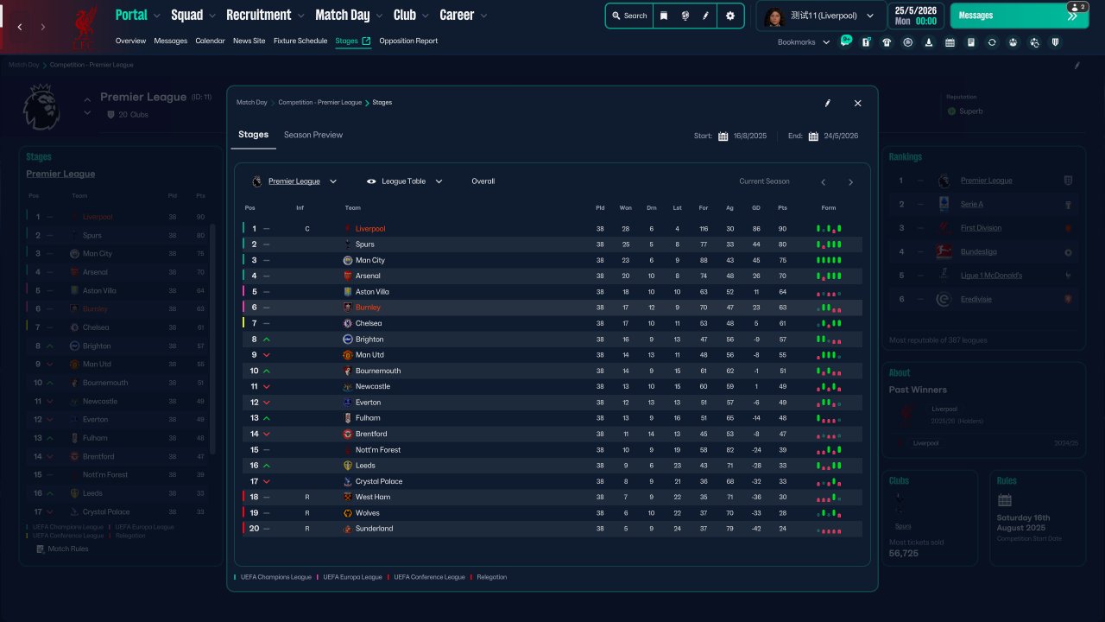Open the world globe icon in search bar
The width and height of the screenshot is (1105, 622).
click(685, 16)
